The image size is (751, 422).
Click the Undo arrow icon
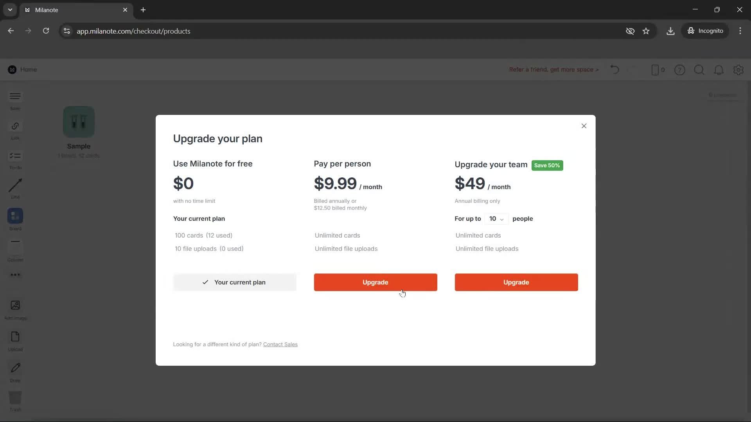614,70
